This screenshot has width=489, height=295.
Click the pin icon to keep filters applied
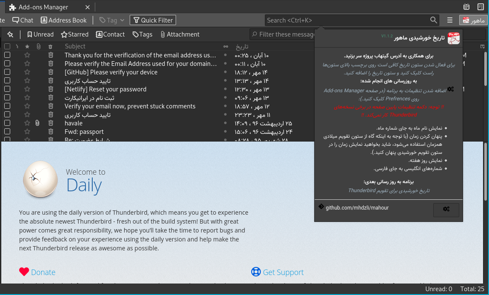tap(10, 34)
